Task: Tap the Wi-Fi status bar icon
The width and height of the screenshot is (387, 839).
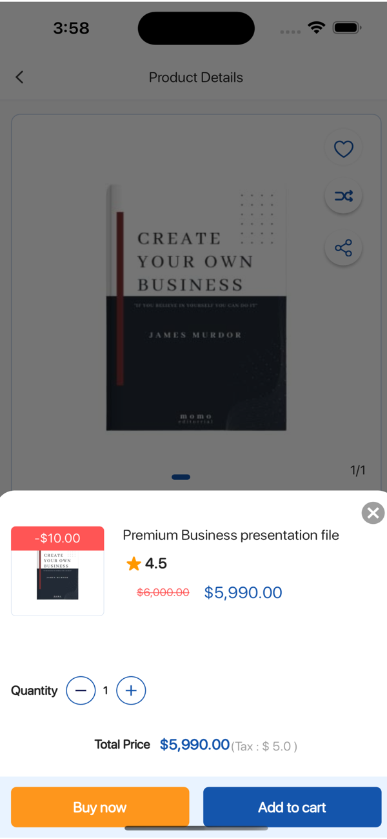Action: coord(316,28)
